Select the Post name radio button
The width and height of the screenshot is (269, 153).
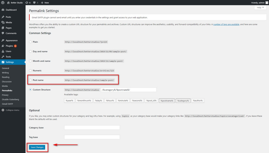[x=30, y=80]
